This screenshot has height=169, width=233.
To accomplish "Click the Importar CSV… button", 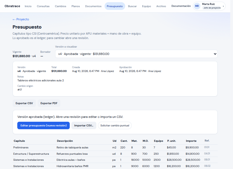I will tap(84, 126).
